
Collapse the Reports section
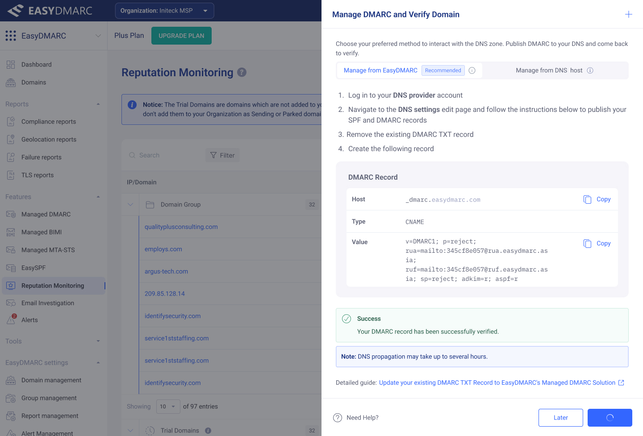click(98, 104)
